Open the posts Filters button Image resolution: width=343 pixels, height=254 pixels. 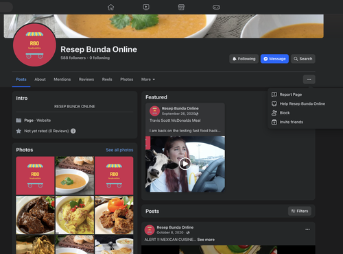300,211
